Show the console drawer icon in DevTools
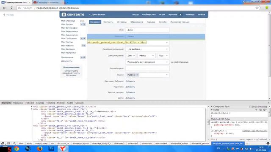271x152 pixels. tap(8, 144)
